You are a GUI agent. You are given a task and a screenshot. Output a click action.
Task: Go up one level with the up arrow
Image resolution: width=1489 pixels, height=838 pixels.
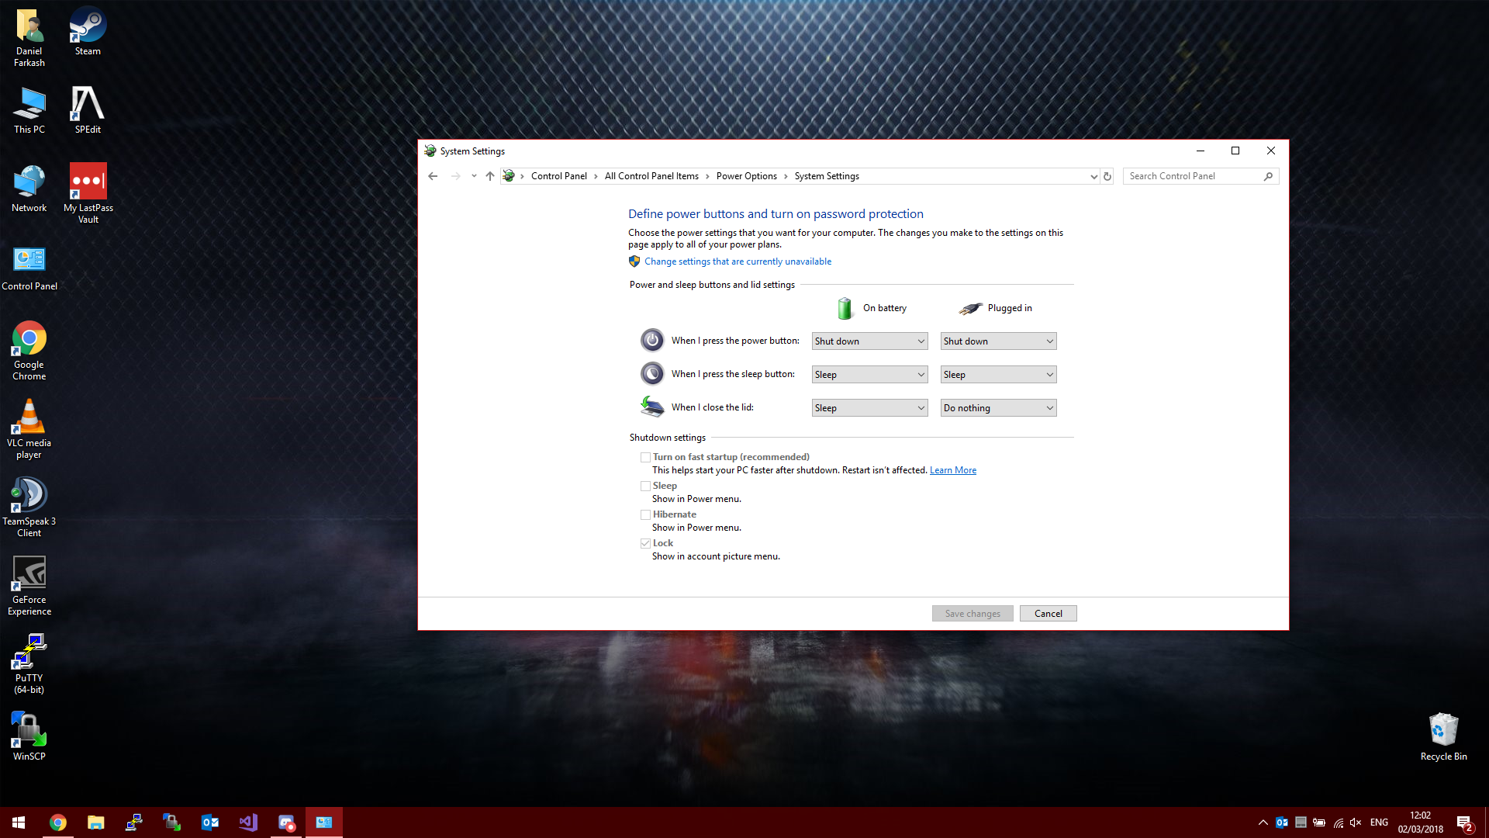(489, 176)
